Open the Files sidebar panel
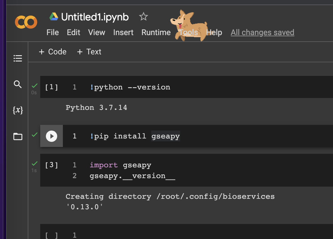333x239 pixels. coord(18,136)
